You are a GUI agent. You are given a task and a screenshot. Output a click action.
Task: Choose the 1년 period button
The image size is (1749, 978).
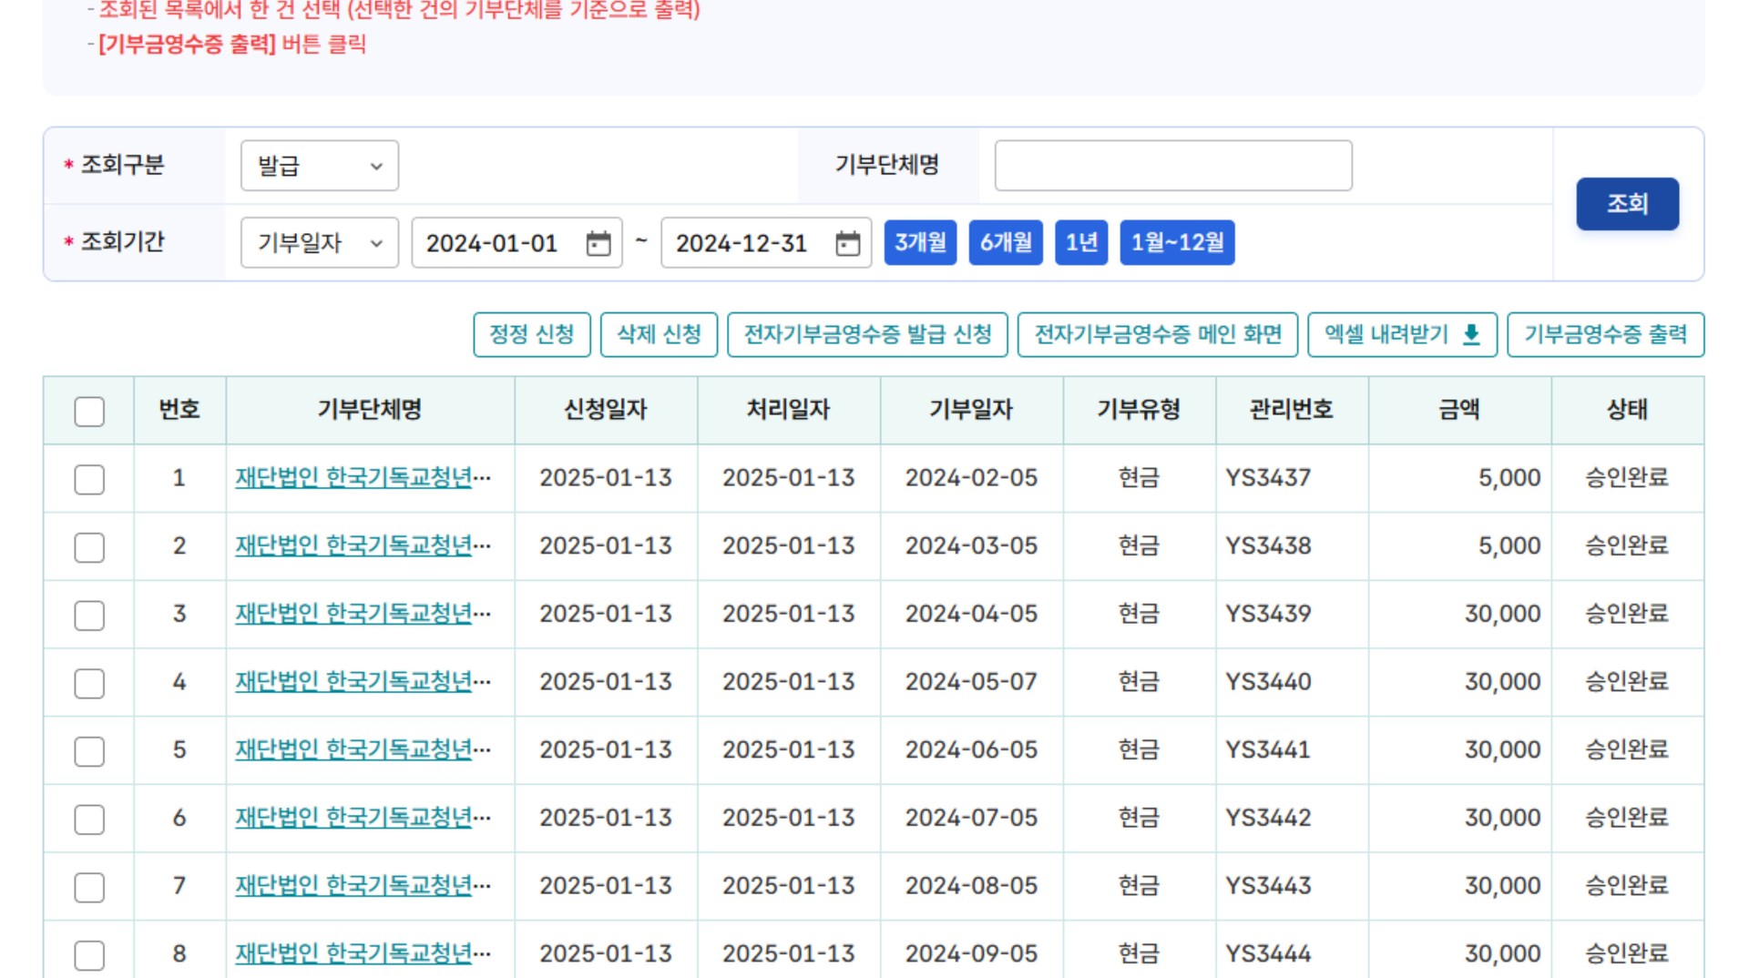[x=1081, y=242]
